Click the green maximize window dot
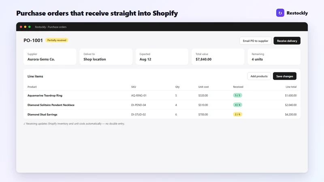The height and width of the screenshot is (182, 324). [x=30, y=27]
